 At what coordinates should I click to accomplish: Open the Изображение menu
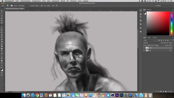36,1
